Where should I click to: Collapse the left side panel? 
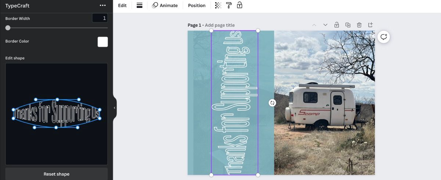tap(114, 108)
